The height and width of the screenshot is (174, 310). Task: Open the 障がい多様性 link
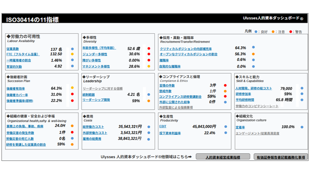92,60
